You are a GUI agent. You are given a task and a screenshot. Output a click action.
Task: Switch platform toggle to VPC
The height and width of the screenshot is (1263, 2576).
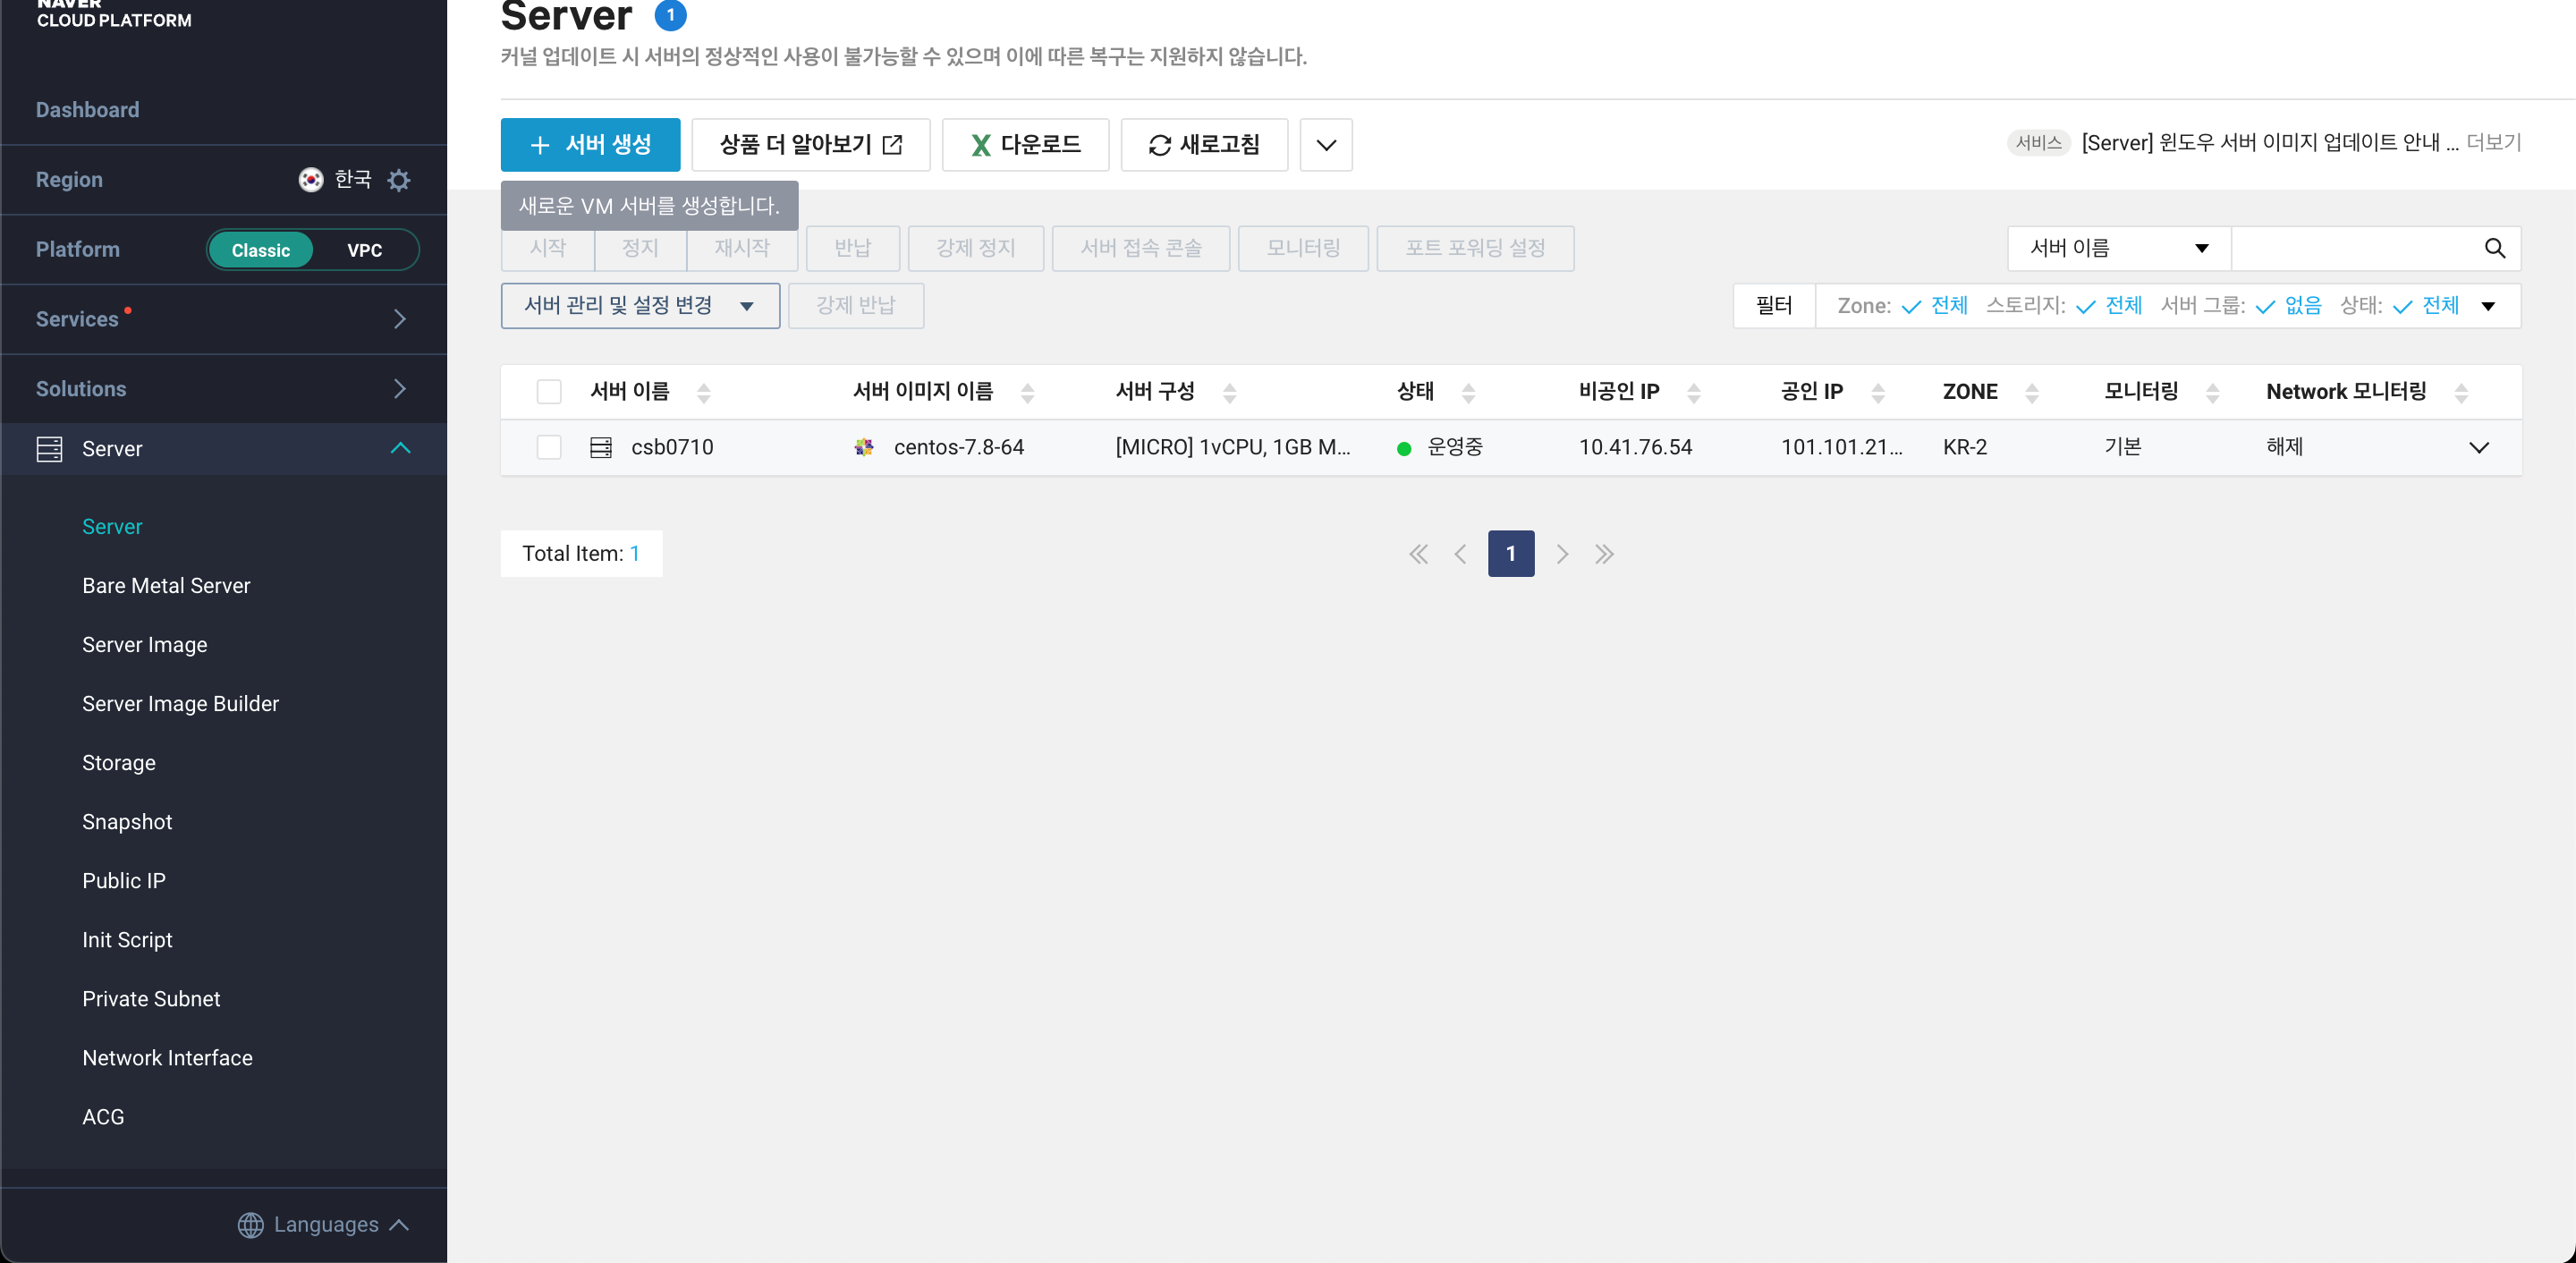pos(364,250)
